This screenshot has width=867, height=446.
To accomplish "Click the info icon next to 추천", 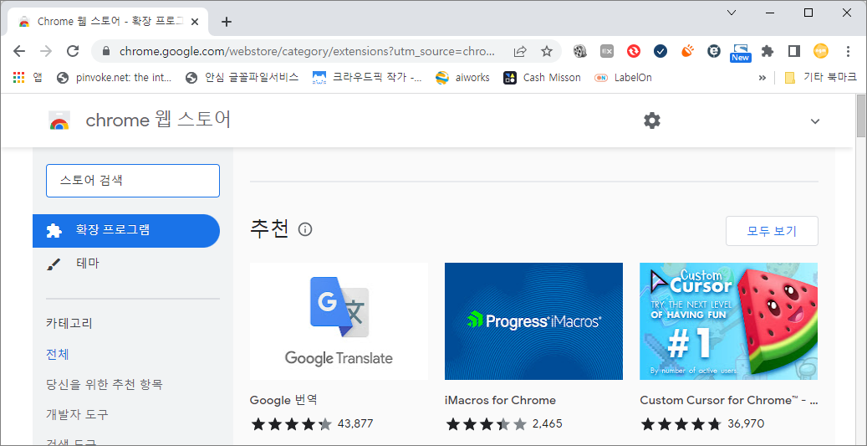I will pyautogui.click(x=305, y=229).
